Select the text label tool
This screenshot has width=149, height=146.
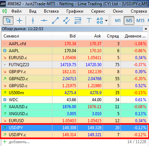click(89, 21)
